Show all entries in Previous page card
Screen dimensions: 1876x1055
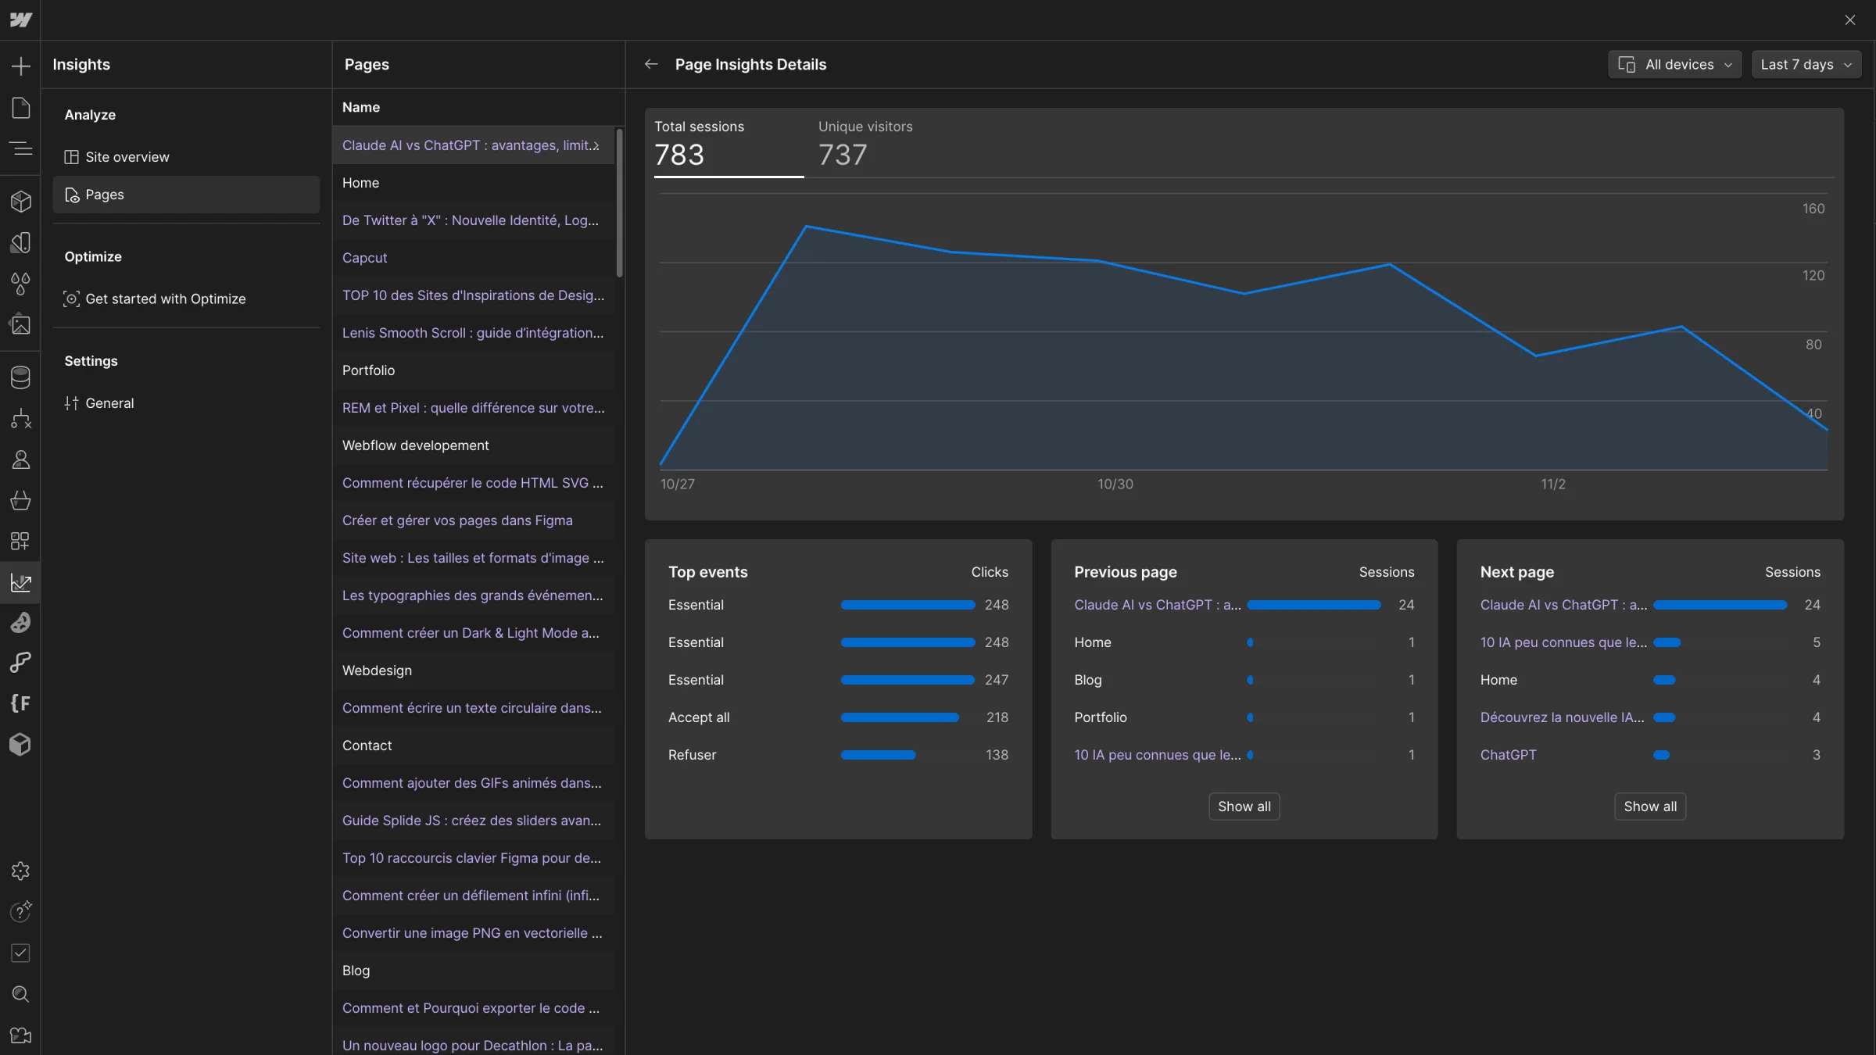tap(1244, 806)
